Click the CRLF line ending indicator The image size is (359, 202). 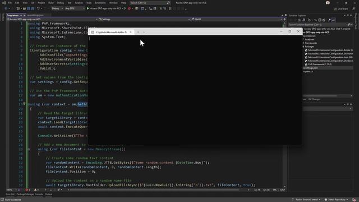pos(283,190)
